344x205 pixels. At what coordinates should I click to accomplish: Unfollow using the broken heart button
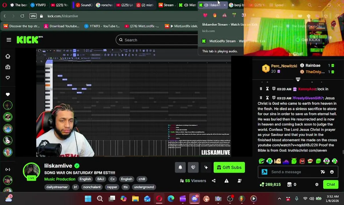coord(193,167)
